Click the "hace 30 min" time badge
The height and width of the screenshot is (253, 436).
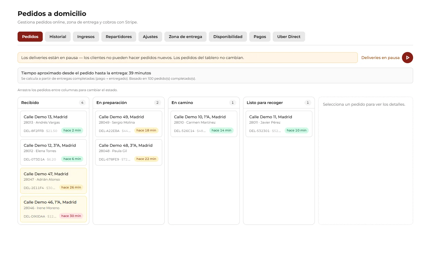point(71,216)
